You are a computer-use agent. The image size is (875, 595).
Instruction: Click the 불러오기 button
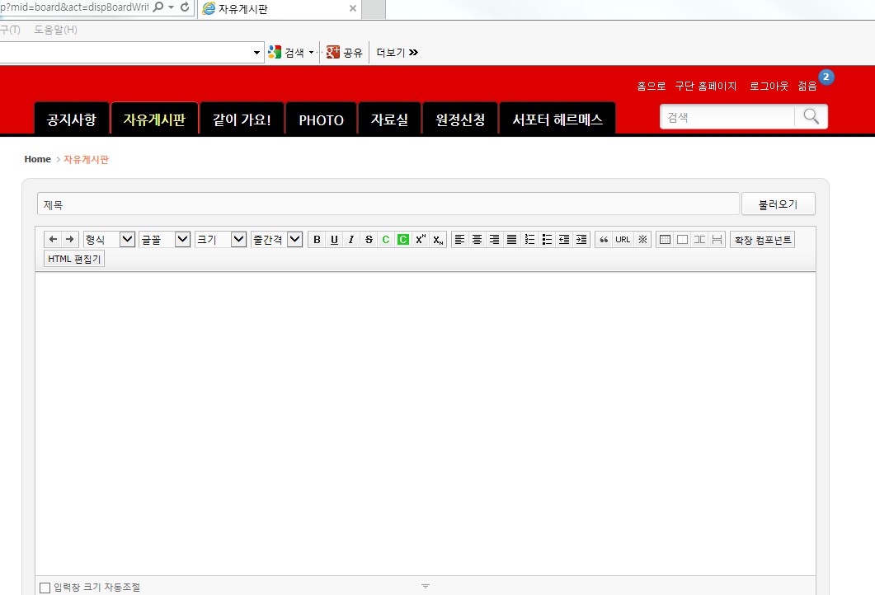778,204
